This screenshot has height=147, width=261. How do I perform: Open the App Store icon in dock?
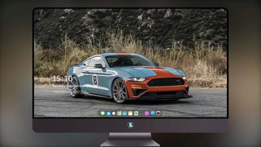click(153, 113)
